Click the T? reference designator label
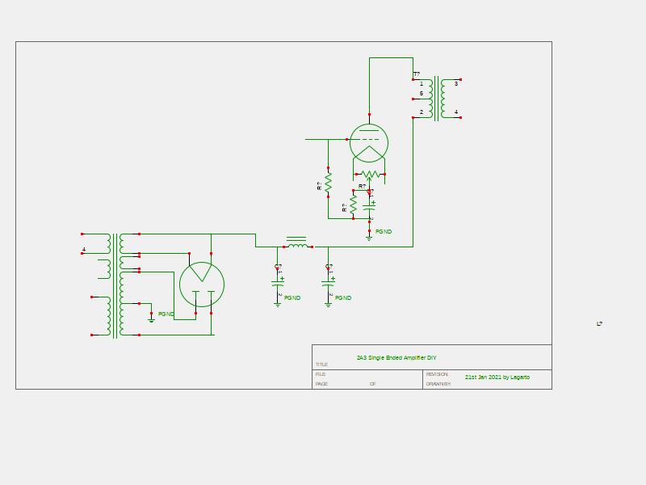646x485 pixels. pyautogui.click(x=417, y=74)
